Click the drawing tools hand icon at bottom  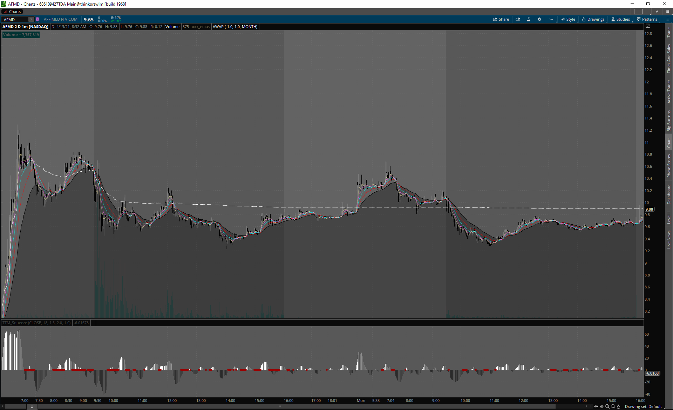619,406
